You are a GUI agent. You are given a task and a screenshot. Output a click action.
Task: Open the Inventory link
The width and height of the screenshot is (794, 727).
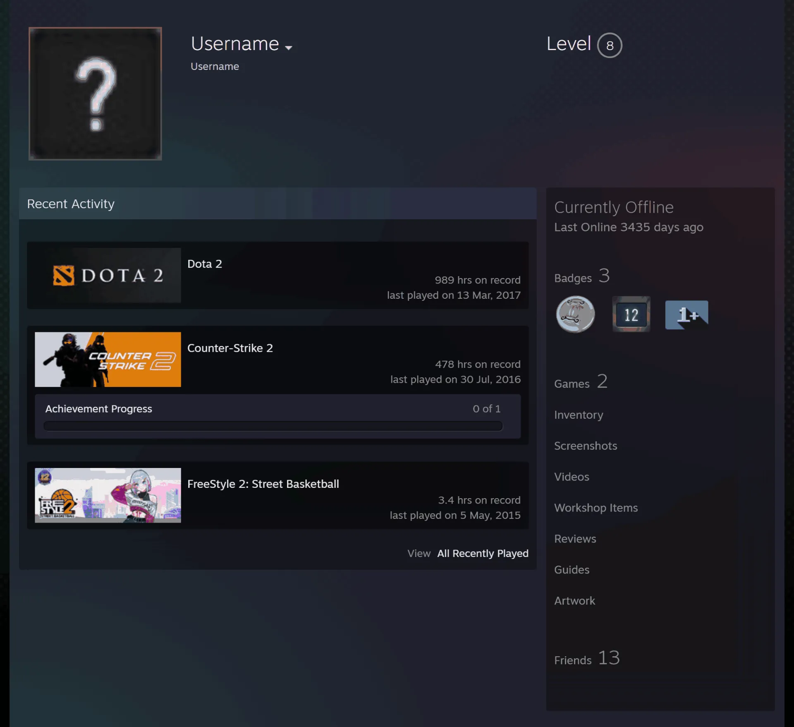coord(579,415)
